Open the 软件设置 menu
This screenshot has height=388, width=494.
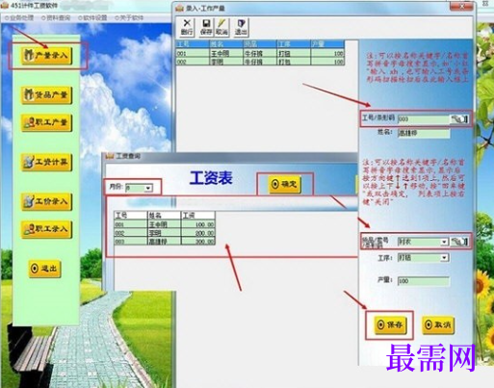(x=92, y=18)
